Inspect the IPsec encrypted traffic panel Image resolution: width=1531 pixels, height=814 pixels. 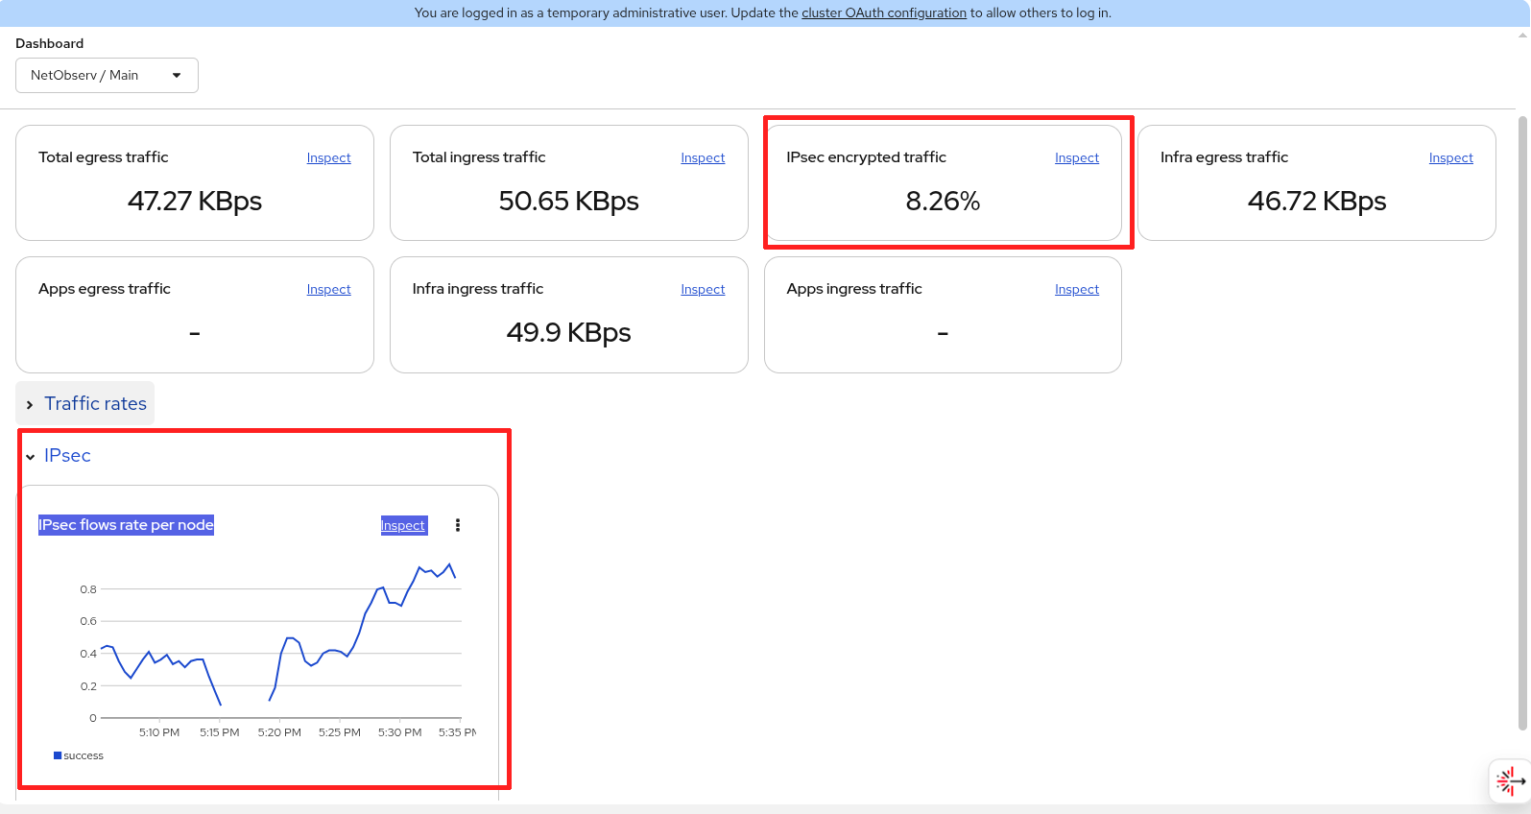1076,158
